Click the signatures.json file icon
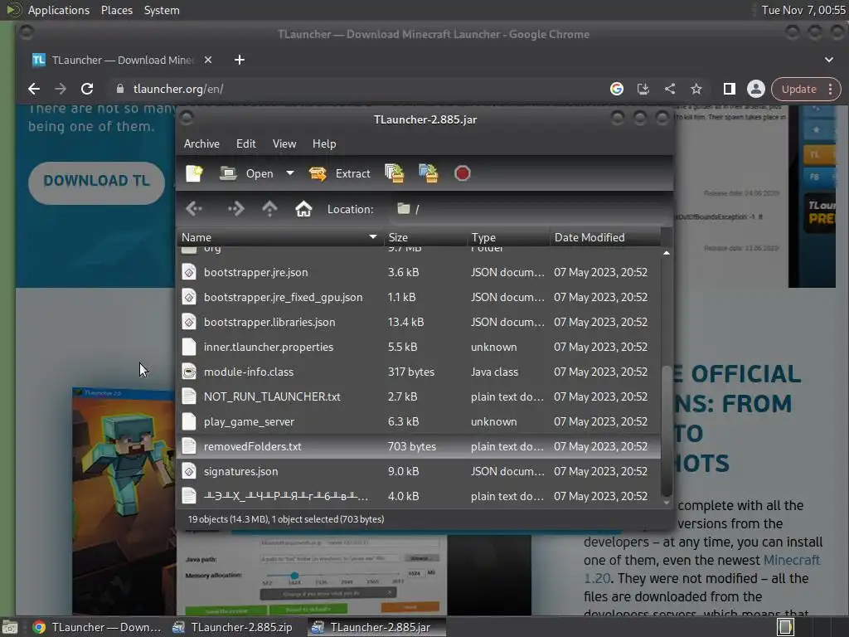 point(189,471)
